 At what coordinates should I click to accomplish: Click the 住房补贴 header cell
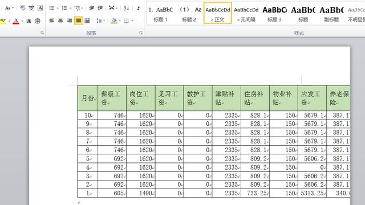click(255, 98)
